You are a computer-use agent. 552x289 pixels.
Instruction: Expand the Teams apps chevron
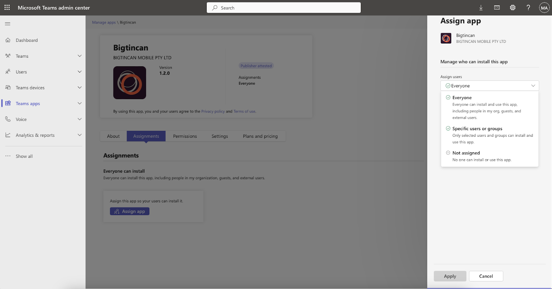tap(80, 104)
